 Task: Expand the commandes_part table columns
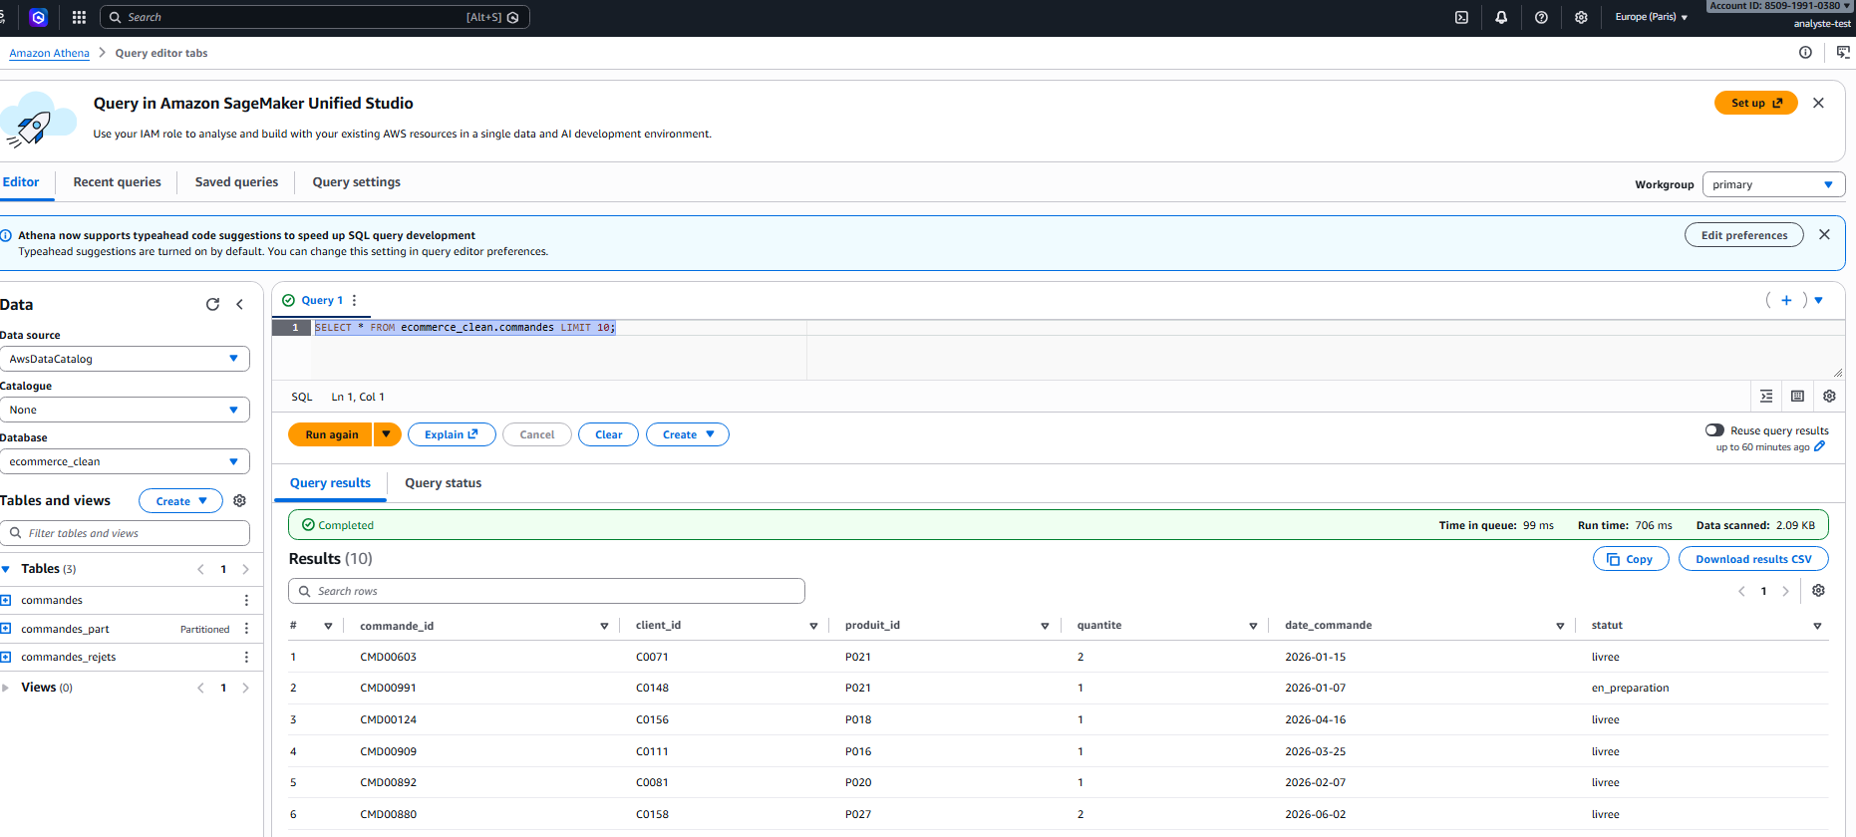click(x=6, y=629)
